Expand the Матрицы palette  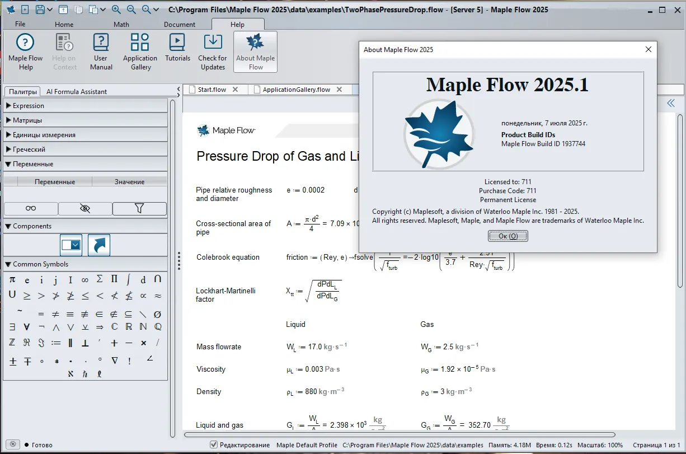[x=85, y=120]
